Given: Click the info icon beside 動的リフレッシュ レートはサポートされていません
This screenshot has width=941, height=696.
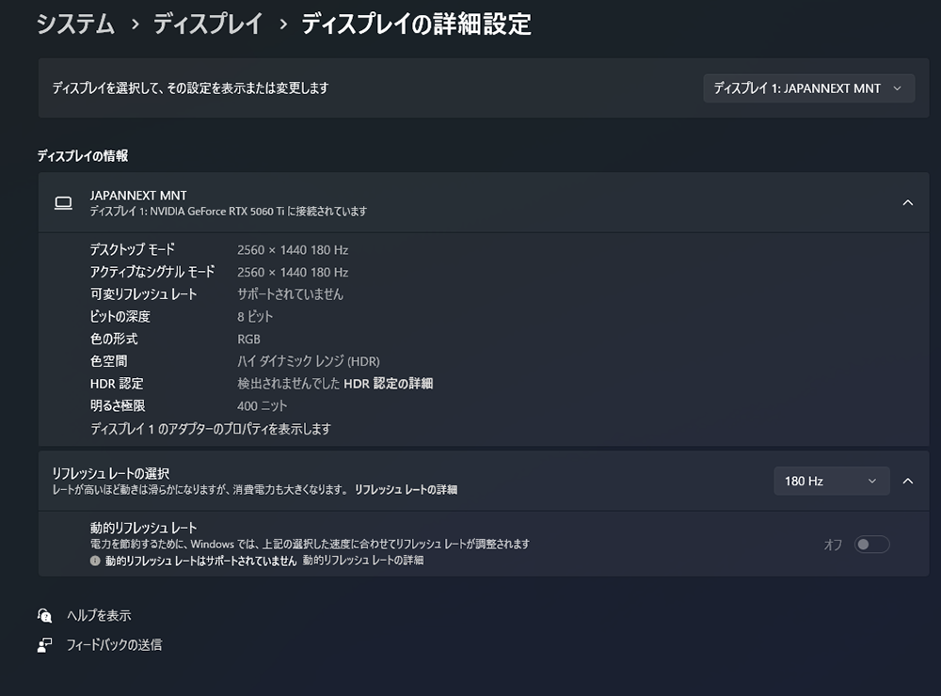Looking at the screenshot, I should tap(95, 561).
